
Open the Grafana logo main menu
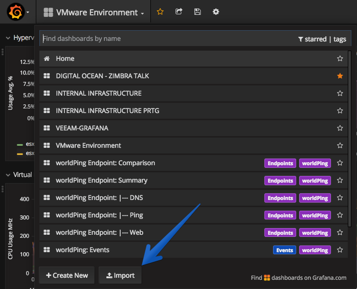(x=18, y=12)
